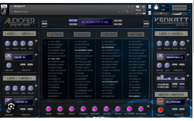Click the Tune value field 0.00
Viewport: 194px width, 121px height.
click(x=165, y=10)
